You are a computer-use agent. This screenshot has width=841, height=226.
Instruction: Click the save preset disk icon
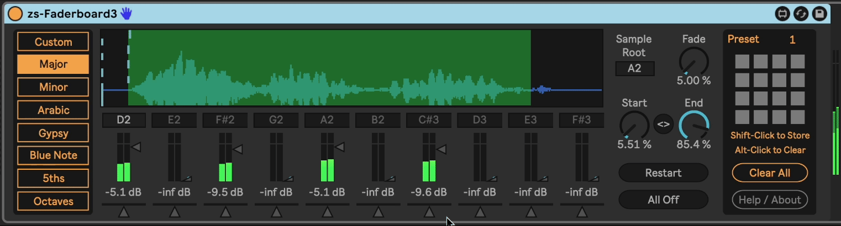coord(820,13)
